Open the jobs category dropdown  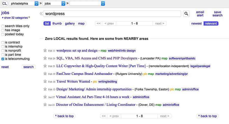coord(54,4)
